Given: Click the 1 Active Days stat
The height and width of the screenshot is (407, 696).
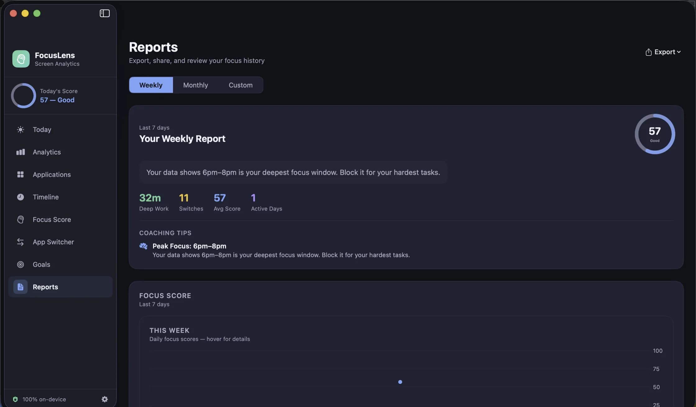Looking at the screenshot, I should coord(267,202).
